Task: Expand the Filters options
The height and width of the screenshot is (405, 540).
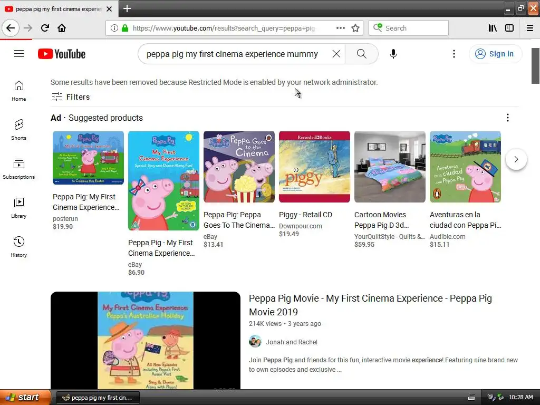Action: [71, 97]
